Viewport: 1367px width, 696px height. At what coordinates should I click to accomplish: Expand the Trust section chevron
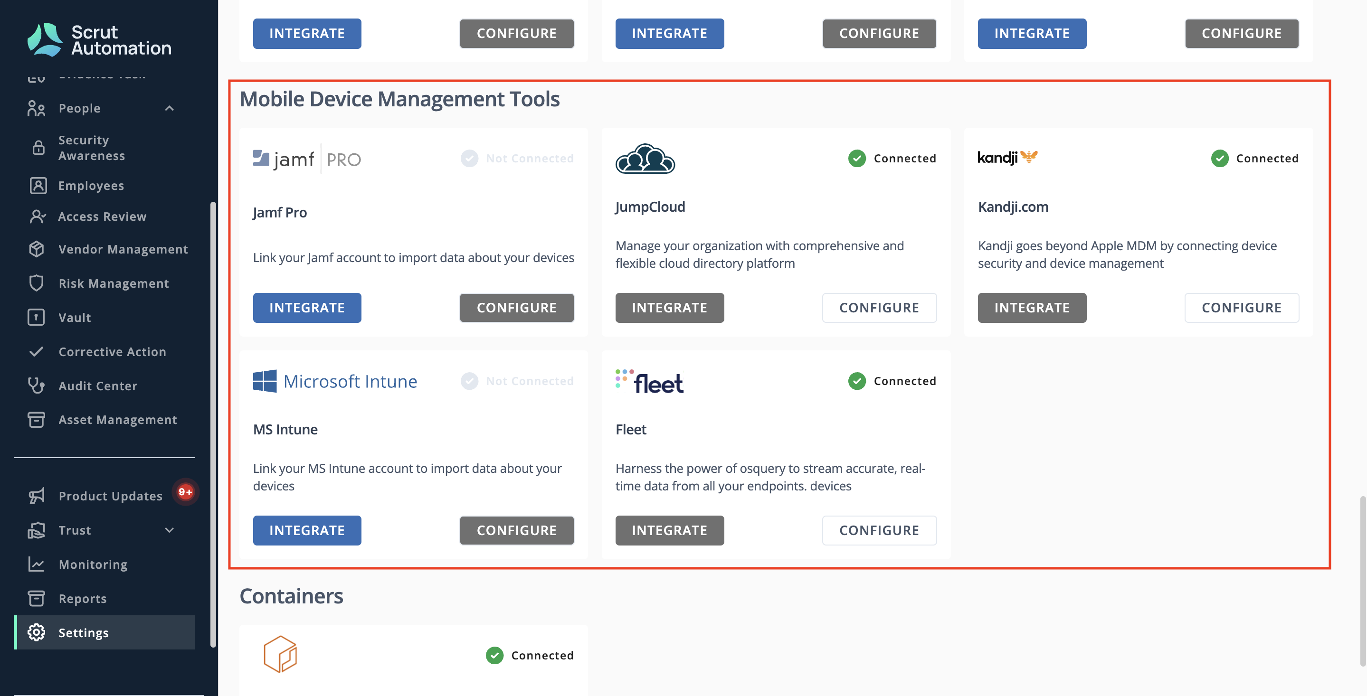pyautogui.click(x=169, y=529)
